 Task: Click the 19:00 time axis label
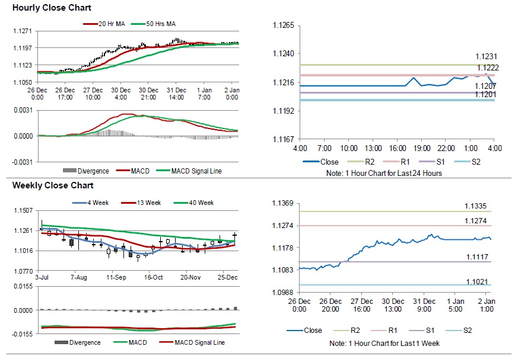pyautogui.click(x=422, y=149)
